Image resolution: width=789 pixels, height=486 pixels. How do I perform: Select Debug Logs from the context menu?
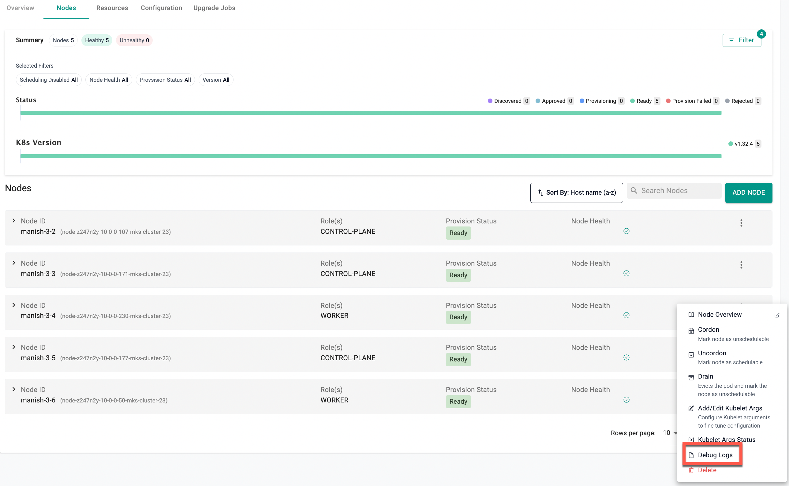pyautogui.click(x=715, y=455)
